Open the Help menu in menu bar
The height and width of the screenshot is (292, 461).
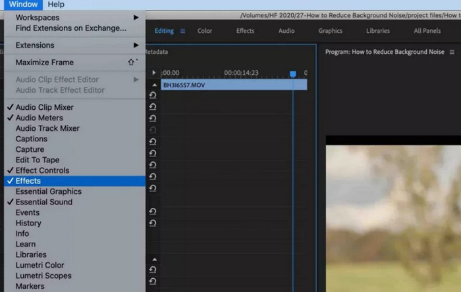coord(56,5)
